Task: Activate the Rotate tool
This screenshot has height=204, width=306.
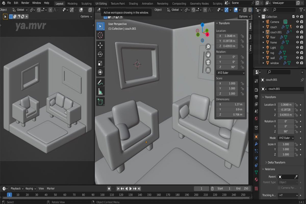Action: (x=100, y=54)
